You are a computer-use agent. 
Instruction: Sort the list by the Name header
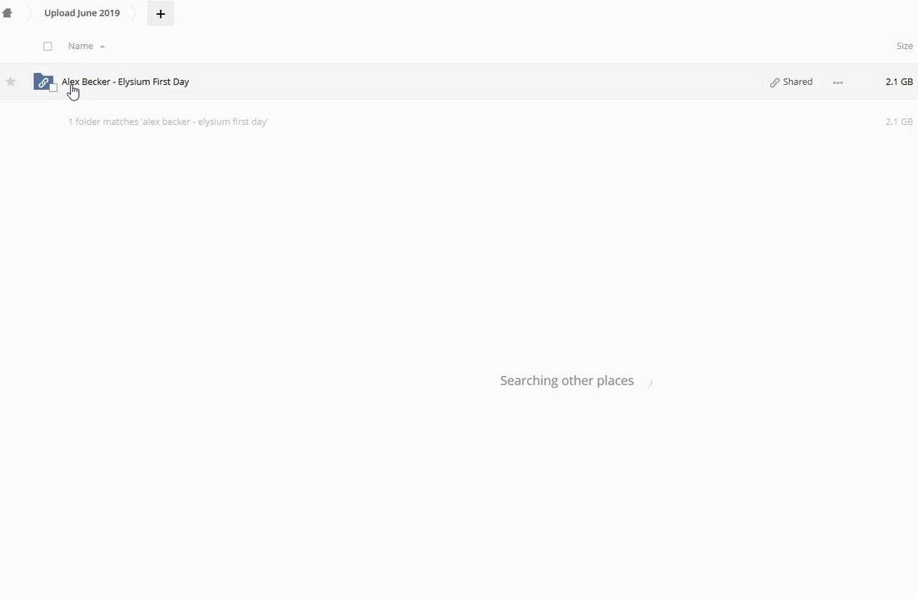[x=80, y=46]
